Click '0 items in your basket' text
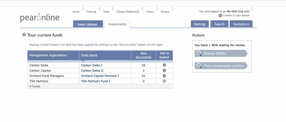Image resolution: width=286 pixels, height=122 pixels. point(236,16)
